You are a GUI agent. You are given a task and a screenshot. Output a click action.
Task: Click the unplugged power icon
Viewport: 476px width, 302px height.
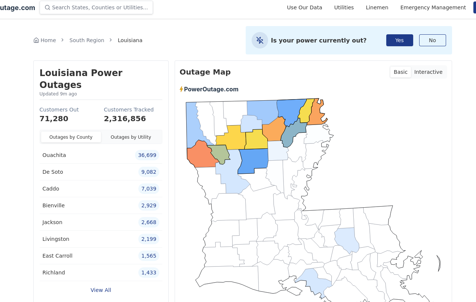pyautogui.click(x=260, y=40)
